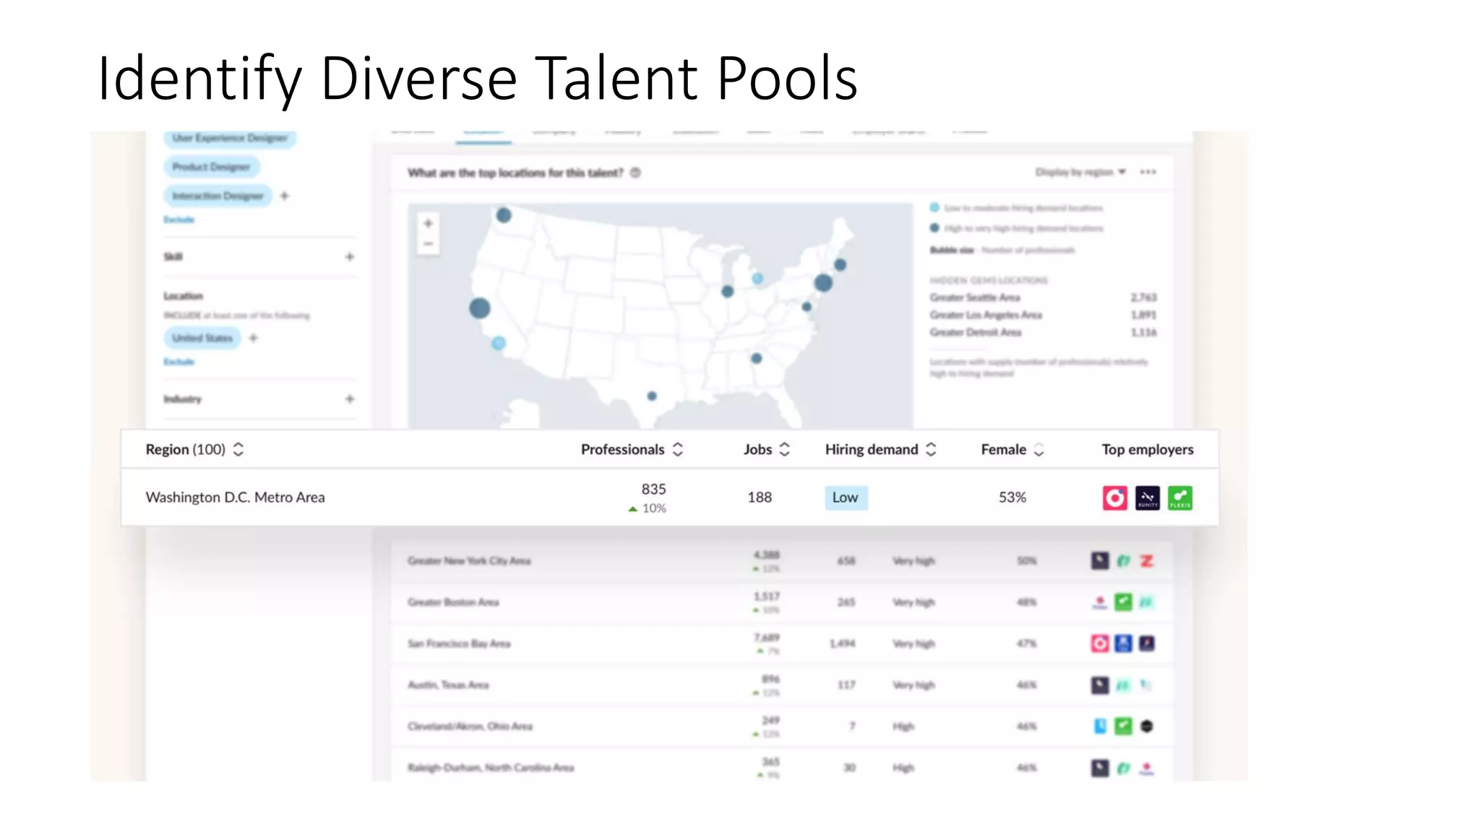Screen dimensions: 1480x832
Task: Sort by Hiring demand column arrows
Action: tap(931, 449)
